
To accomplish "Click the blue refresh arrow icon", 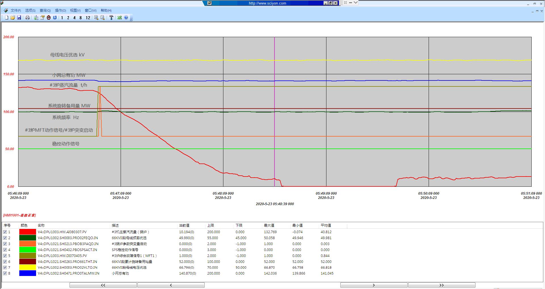I will (x=55, y=18).
